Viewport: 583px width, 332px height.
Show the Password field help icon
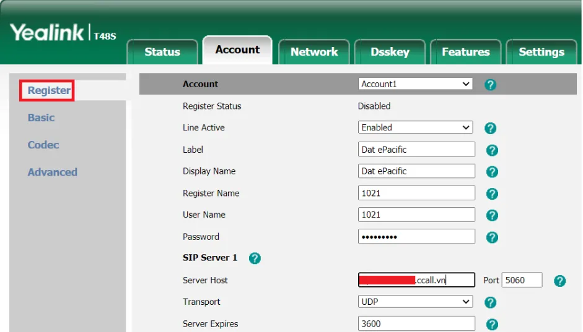[492, 237]
